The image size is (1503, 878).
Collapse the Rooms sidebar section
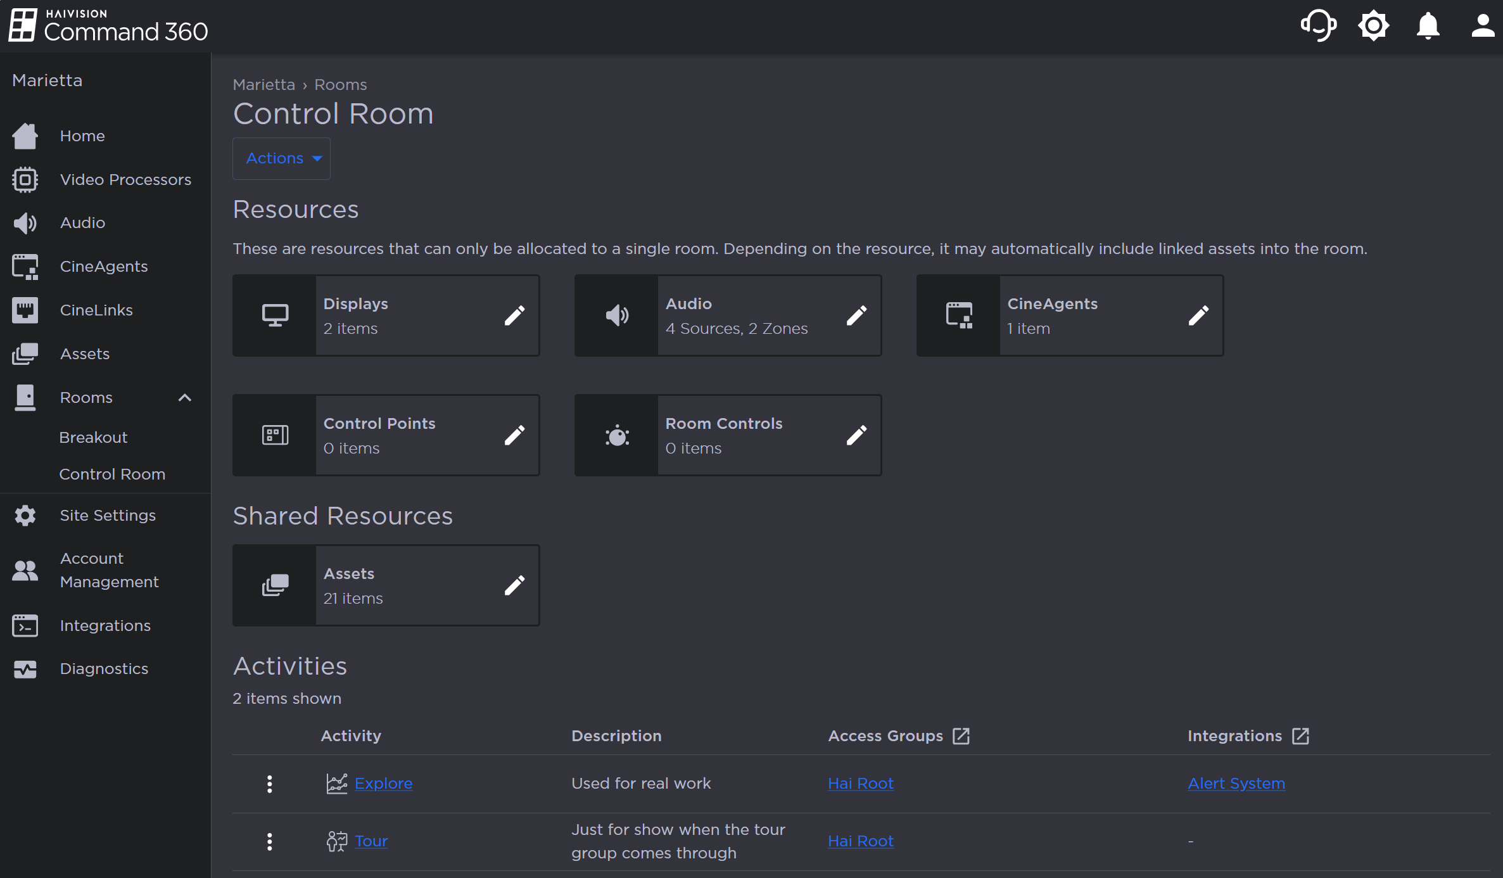coord(184,398)
